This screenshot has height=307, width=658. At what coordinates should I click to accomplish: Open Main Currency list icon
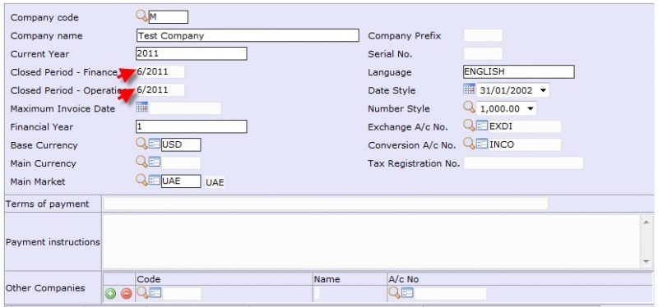(155, 163)
